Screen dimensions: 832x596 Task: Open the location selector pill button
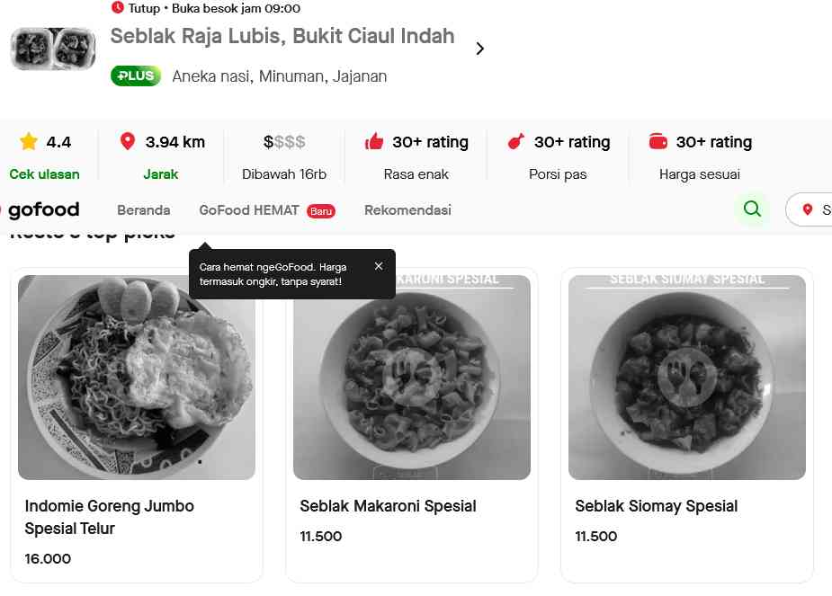click(x=810, y=209)
